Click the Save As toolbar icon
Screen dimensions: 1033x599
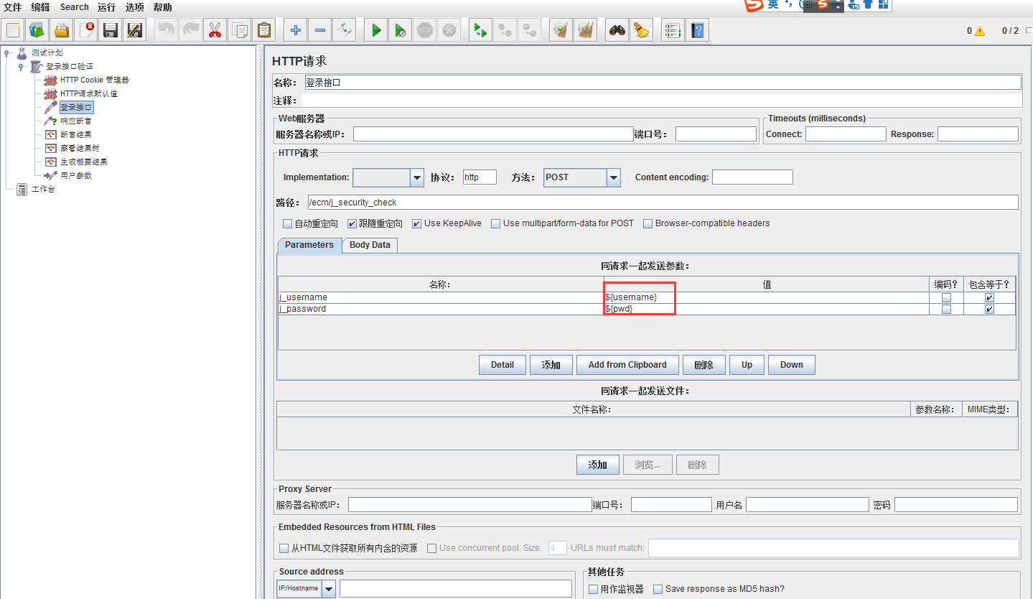click(134, 30)
